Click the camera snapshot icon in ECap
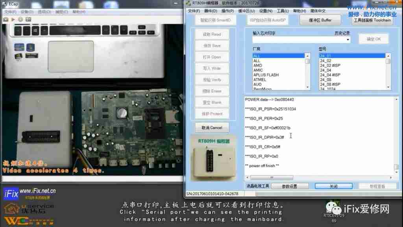This screenshot has width=403, height=227. [6, 19]
